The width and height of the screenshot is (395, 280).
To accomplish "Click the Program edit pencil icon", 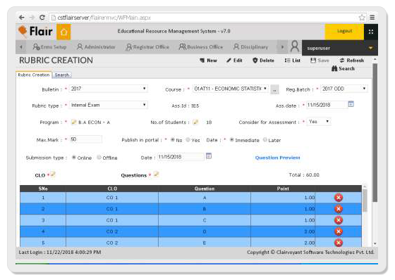I will click(74, 122).
